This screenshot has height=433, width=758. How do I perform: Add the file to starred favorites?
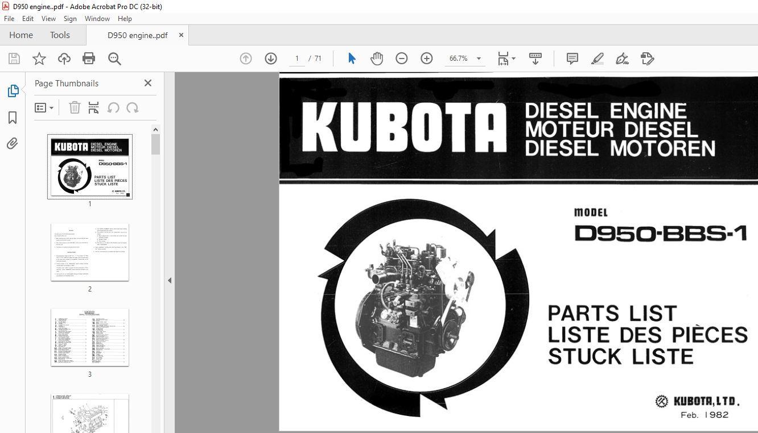[x=39, y=59]
